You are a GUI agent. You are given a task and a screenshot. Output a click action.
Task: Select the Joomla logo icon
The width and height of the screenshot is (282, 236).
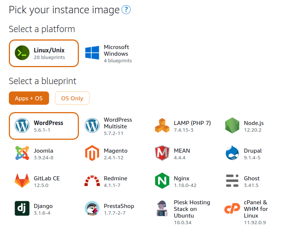click(x=22, y=153)
